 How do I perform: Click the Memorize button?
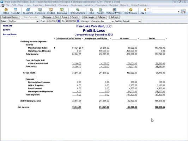pos(47,17)
